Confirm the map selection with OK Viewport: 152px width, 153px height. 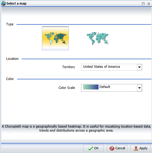93,148
